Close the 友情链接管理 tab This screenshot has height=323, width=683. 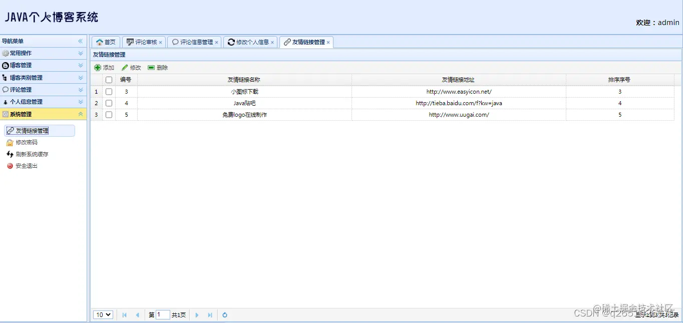point(328,43)
